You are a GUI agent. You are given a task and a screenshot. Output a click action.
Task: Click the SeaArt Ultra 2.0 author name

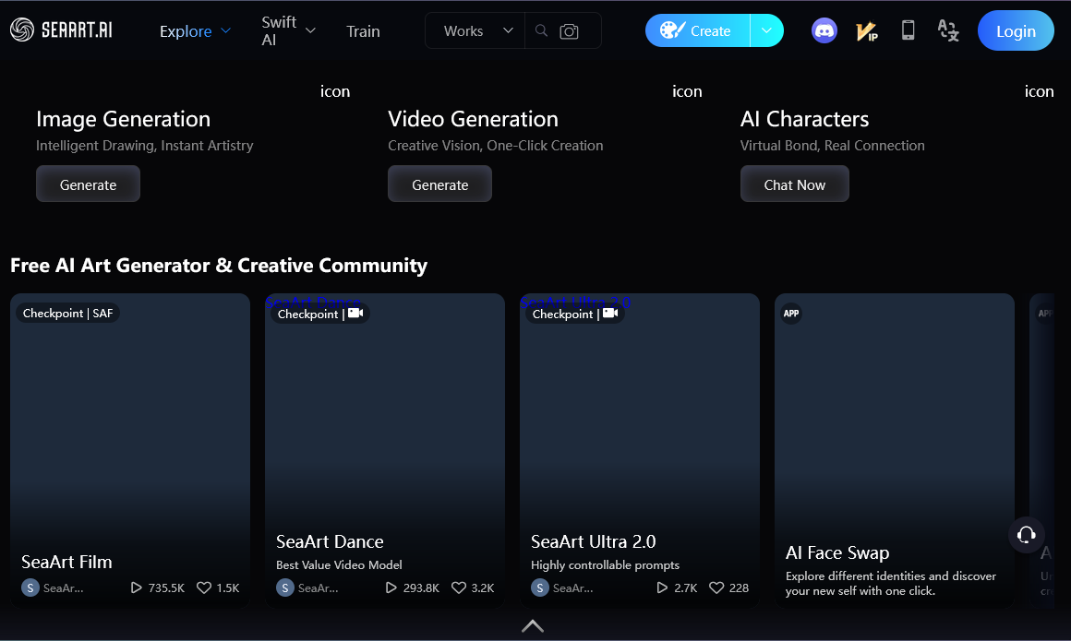click(x=573, y=588)
